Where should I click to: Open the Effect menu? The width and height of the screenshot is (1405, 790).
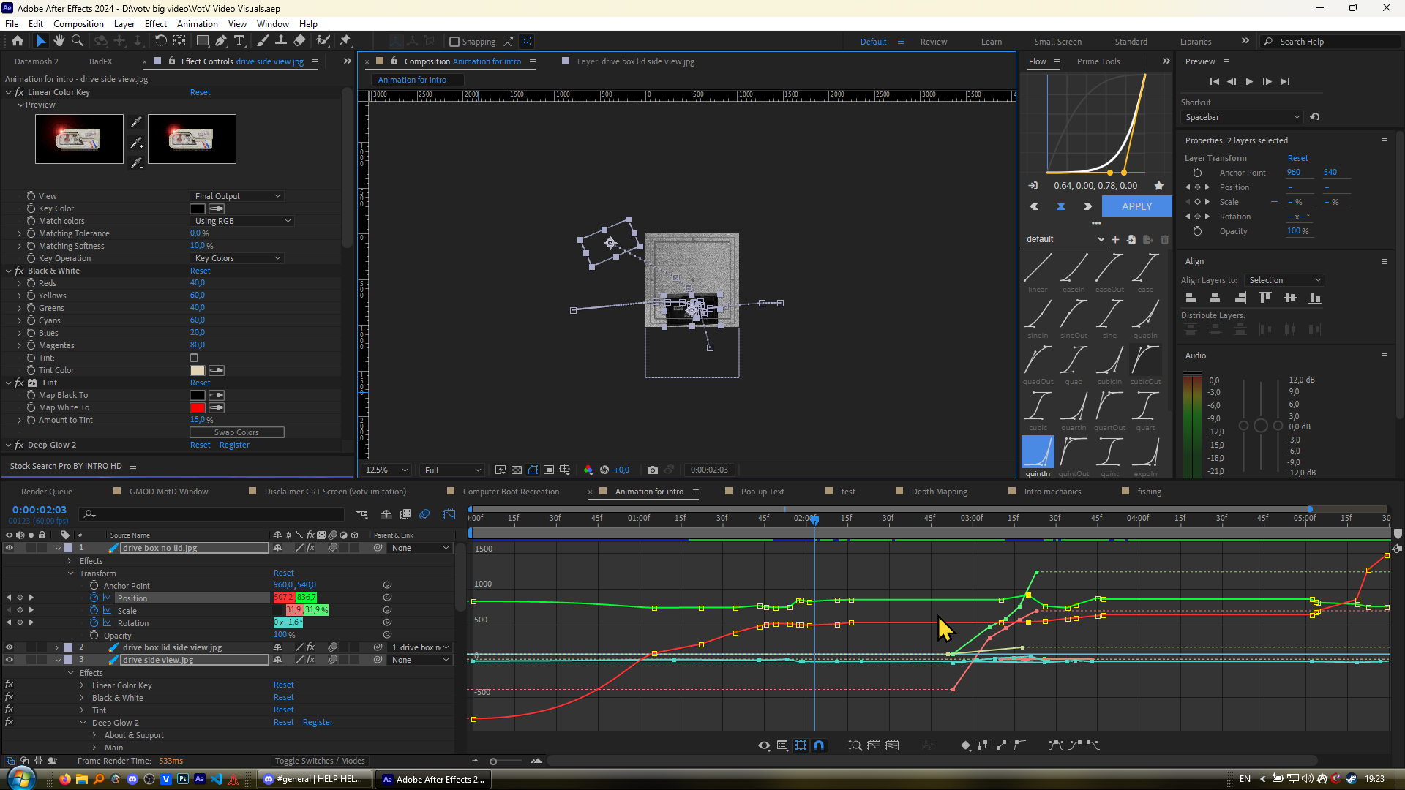click(156, 23)
